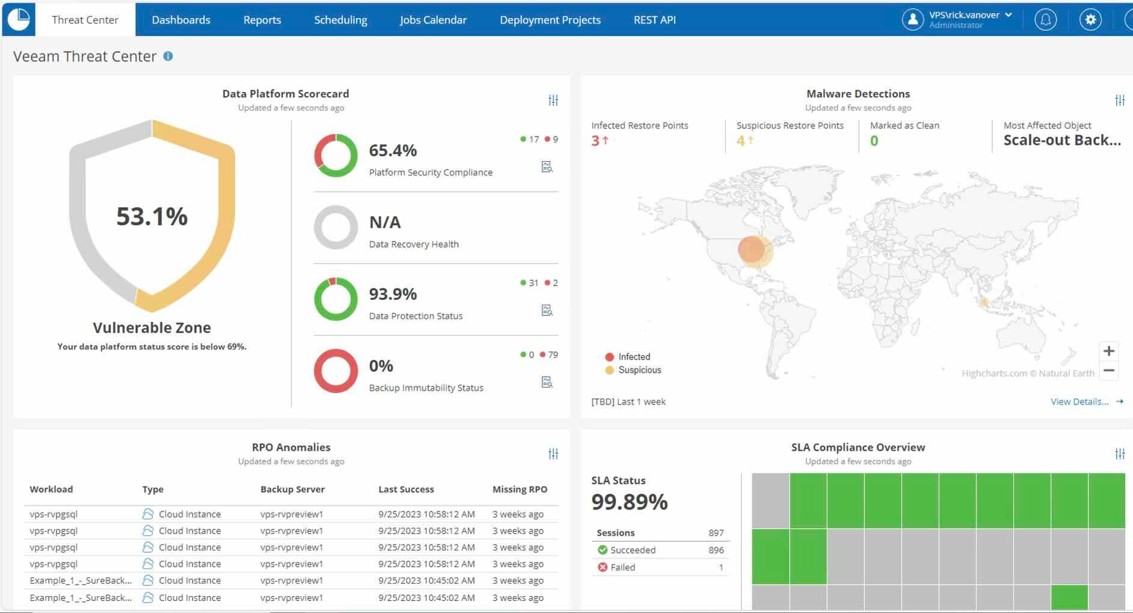Screen dimensions: 1133x613
Task: Open RPO Anomalies widget settings icon
Action: click(553, 454)
